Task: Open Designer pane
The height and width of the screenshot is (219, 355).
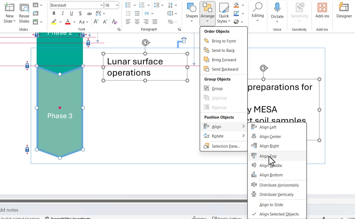Action: pos(344,11)
